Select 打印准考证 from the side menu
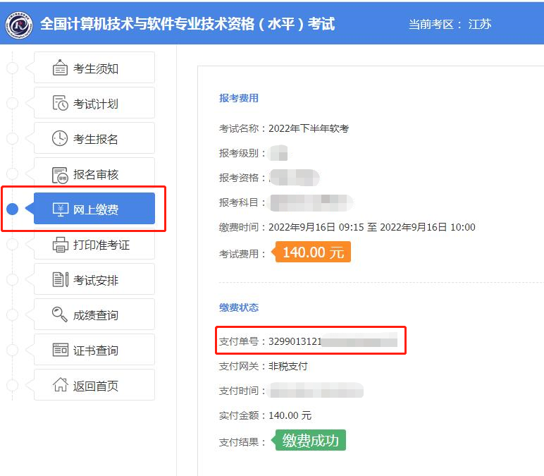This screenshot has width=544, height=476. tap(101, 245)
